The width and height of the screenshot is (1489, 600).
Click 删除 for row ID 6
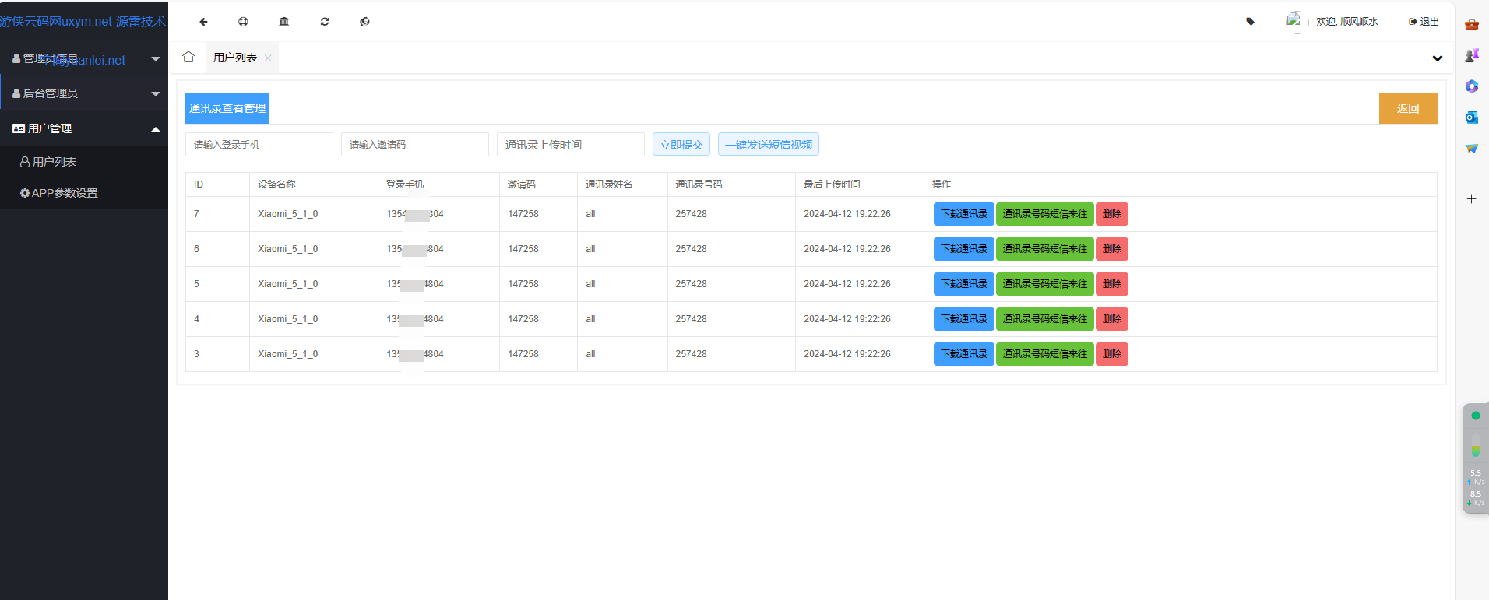click(1112, 249)
